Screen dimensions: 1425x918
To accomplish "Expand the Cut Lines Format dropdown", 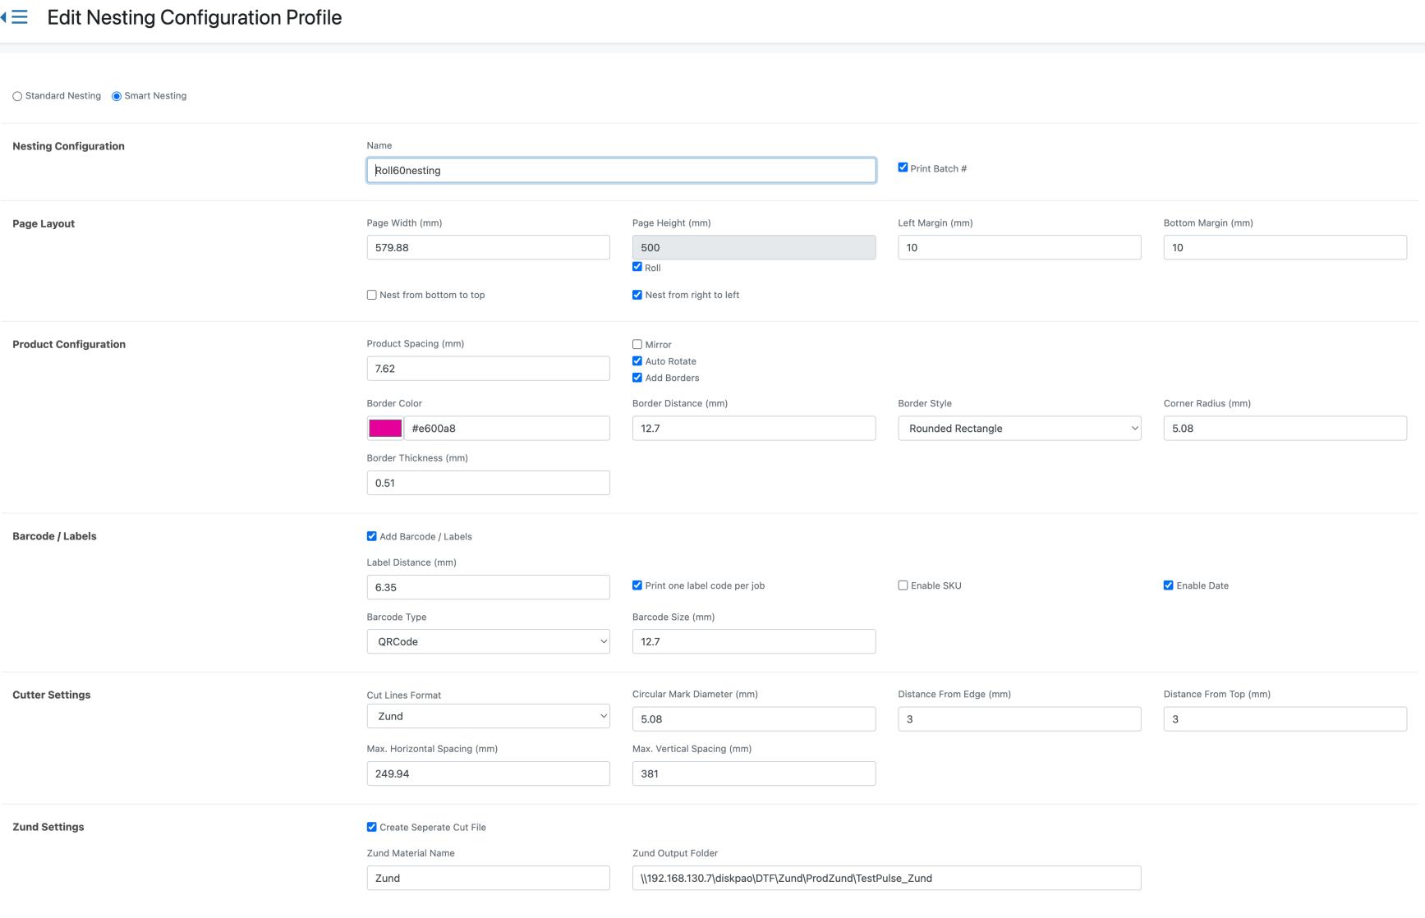I will [x=488, y=716].
